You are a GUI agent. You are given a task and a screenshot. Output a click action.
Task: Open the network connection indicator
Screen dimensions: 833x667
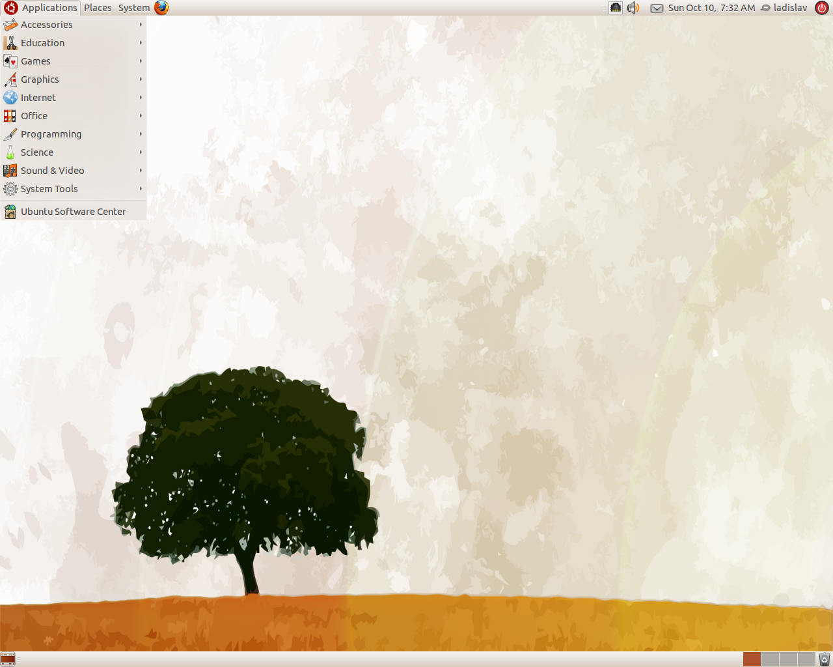[616, 8]
